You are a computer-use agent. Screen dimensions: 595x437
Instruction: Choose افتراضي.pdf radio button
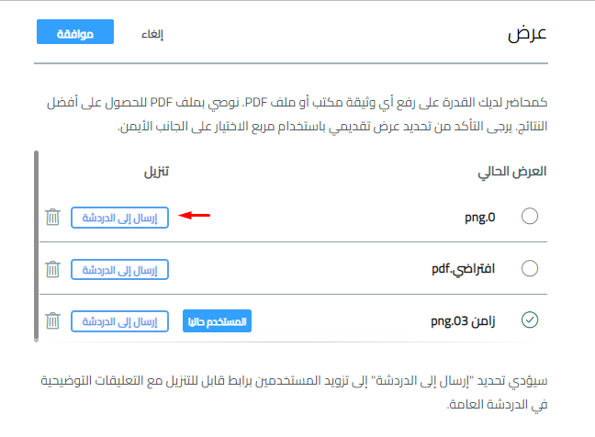(530, 269)
